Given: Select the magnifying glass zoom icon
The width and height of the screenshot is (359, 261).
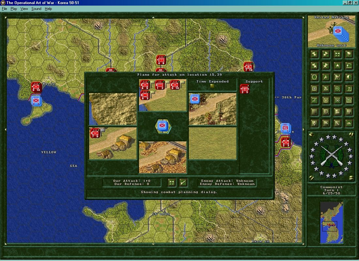Looking at the screenshot, I should tap(337, 88).
